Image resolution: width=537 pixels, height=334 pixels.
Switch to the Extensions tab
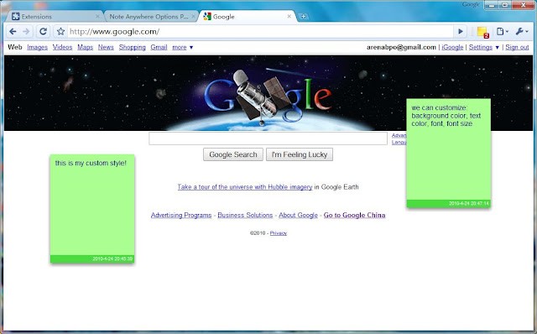pos(55,16)
